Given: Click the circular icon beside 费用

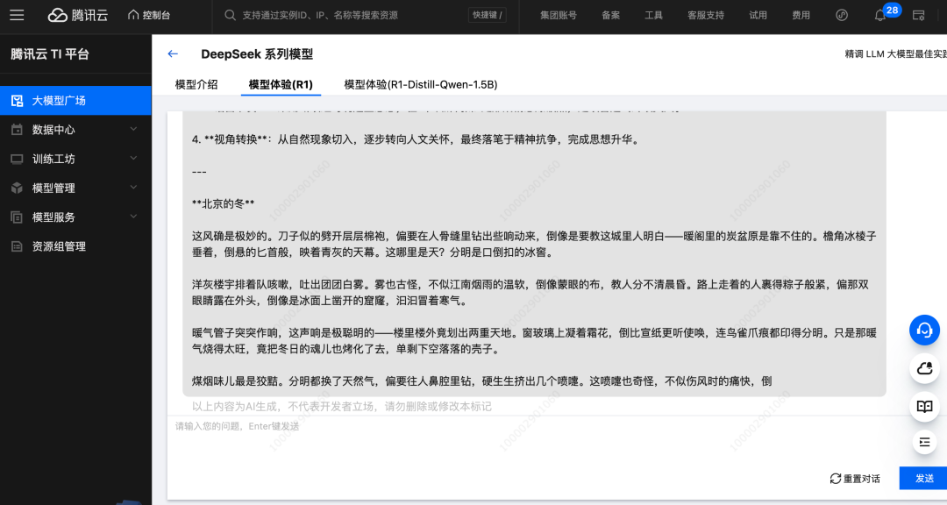Looking at the screenshot, I should tap(842, 15).
